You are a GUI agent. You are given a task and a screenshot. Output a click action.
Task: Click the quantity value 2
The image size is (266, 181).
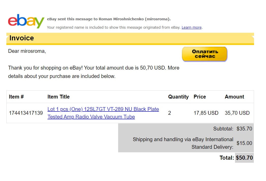169,113
